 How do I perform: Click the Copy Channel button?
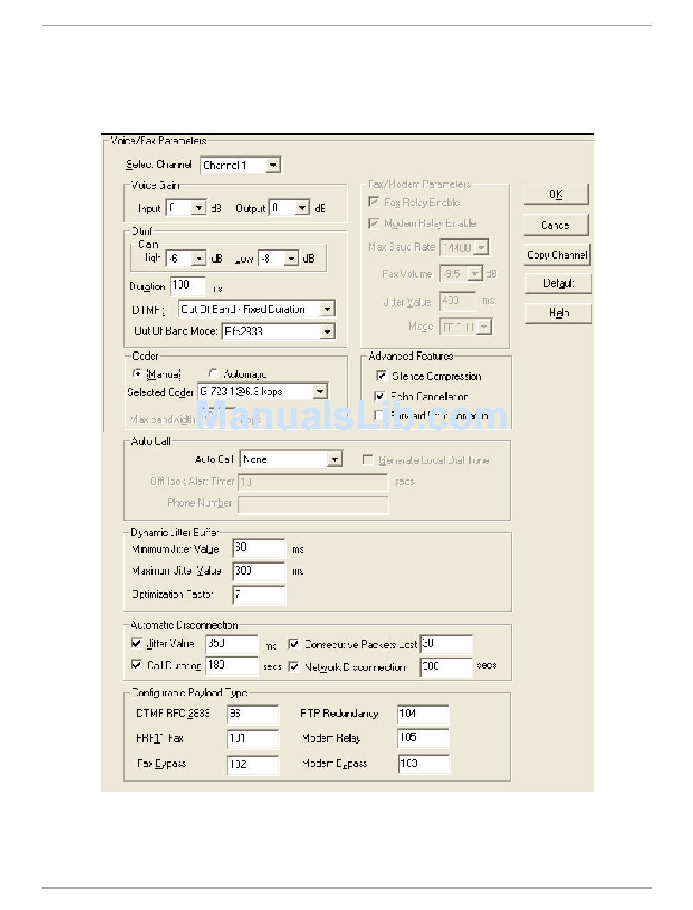coord(557,254)
